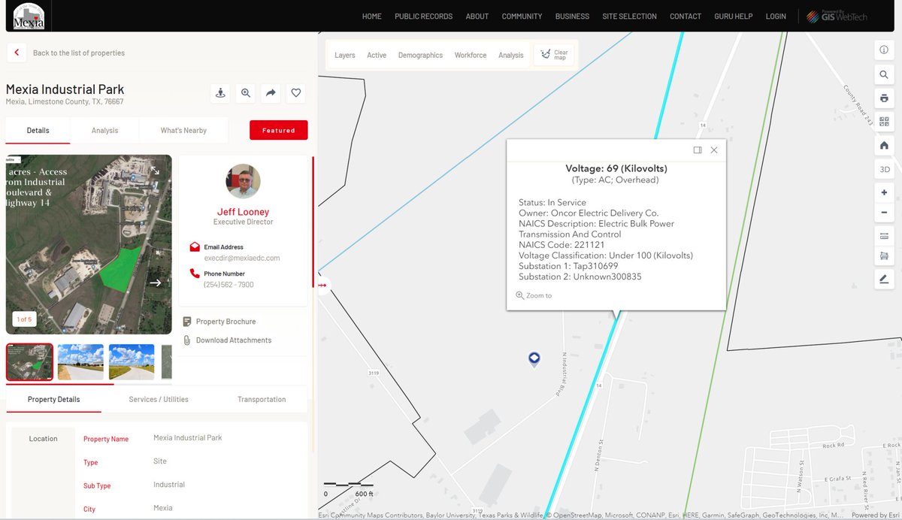Screen dimensions: 902x520
Task: Select the second property thumbnail
Action: point(80,361)
